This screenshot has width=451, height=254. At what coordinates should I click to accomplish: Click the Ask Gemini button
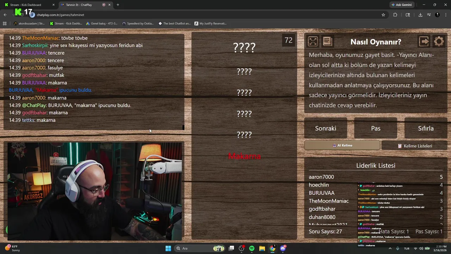point(401,5)
